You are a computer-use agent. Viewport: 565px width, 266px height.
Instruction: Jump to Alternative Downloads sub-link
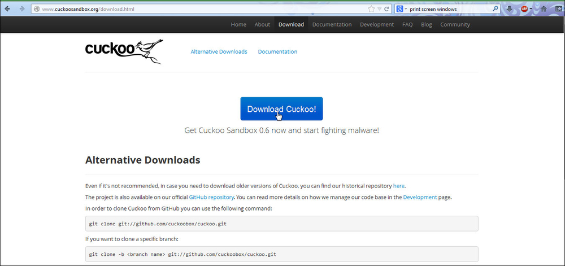coord(219,51)
